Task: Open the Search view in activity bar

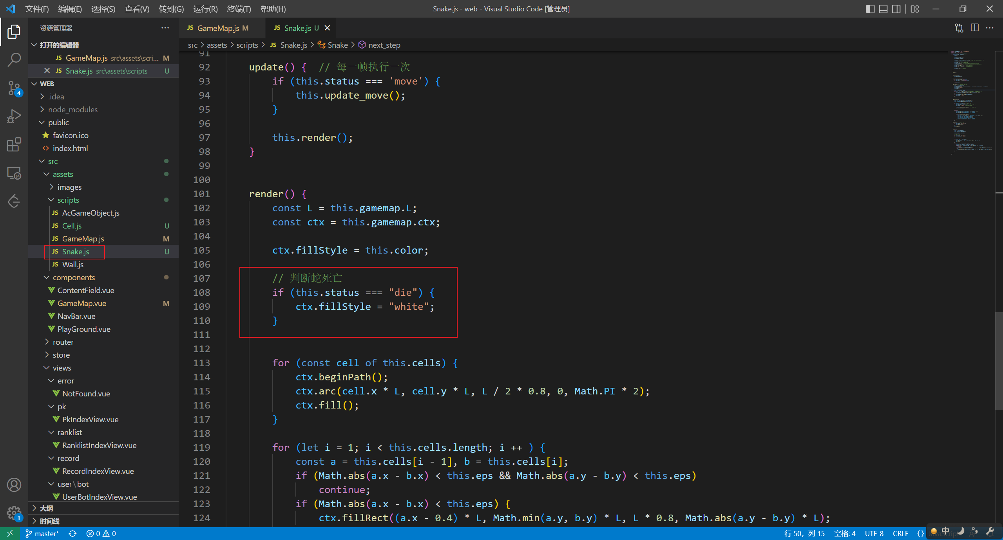Action: (14, 60)
